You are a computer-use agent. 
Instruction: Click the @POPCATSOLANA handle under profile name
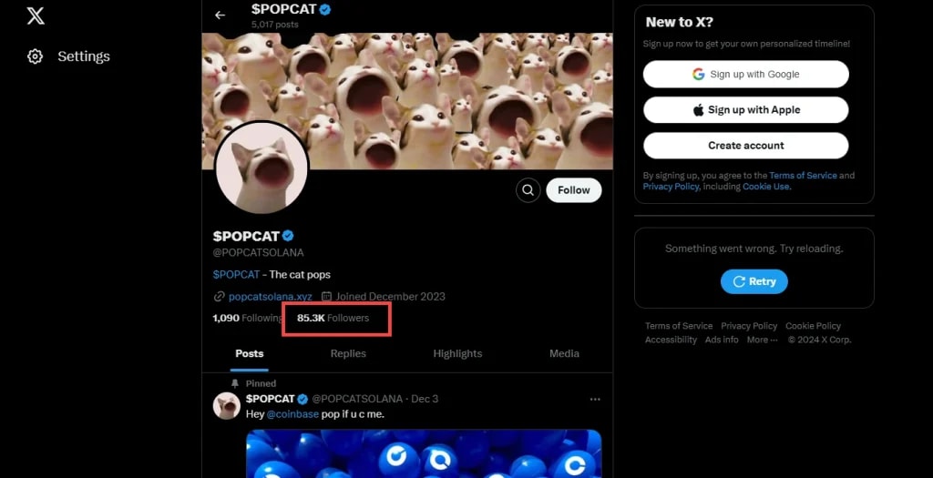pos(258,253)
